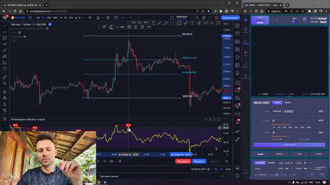Click the blue Publish button
Image resolution: width=330 pixels, height=185 pixels.
[230, 18]
